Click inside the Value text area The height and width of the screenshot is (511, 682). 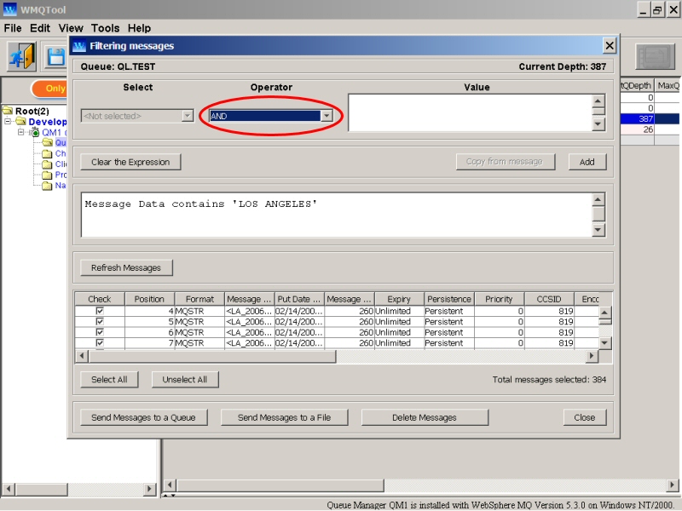(470, 112)
